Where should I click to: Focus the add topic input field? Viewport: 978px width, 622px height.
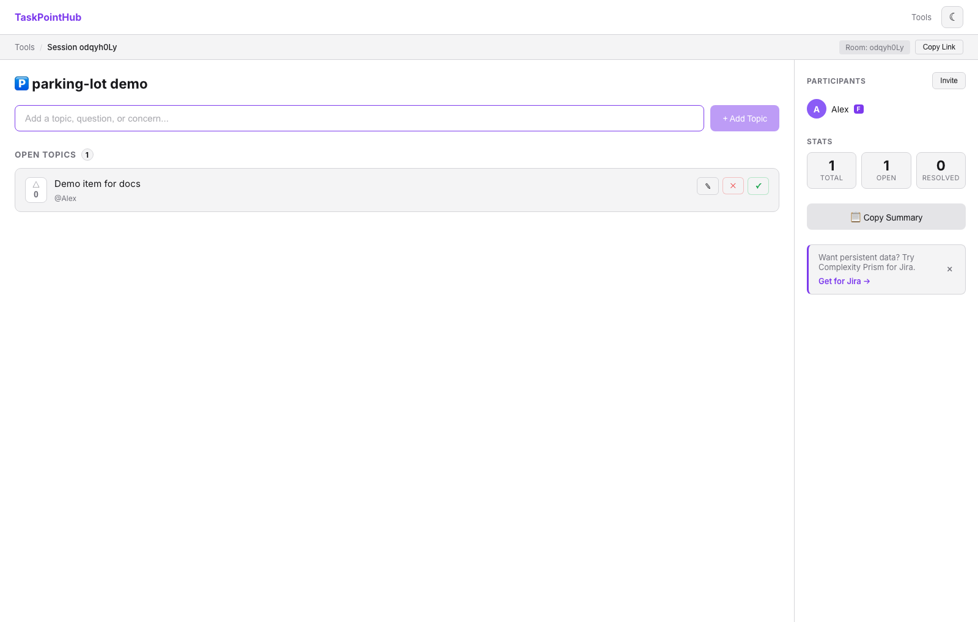coord(359,119)
